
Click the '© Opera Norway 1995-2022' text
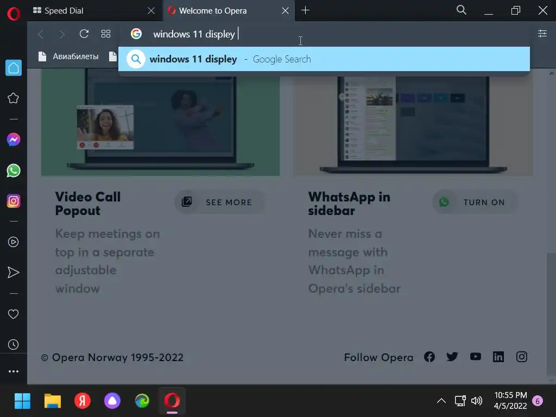point(112,357)
